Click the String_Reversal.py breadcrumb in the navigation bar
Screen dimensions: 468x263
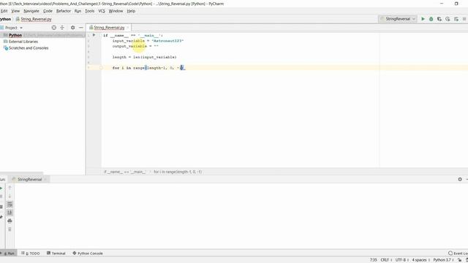pyautogui.click(x=36, y=19)
